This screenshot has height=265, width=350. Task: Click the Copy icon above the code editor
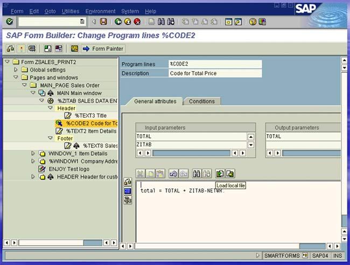point(150,173)
